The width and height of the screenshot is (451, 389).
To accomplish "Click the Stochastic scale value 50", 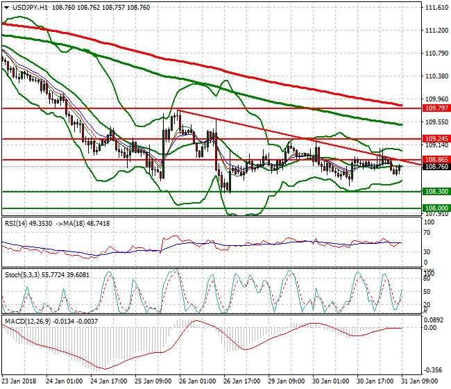I will coord(427,292).
